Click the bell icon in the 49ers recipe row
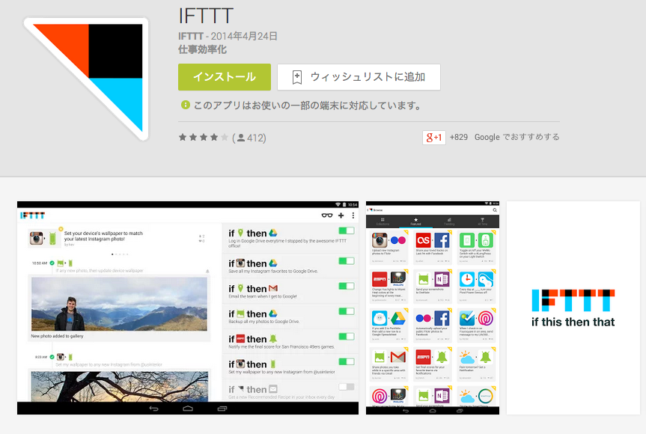 coord(272,339)
